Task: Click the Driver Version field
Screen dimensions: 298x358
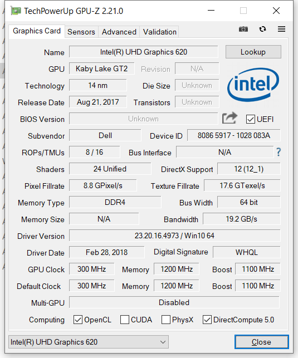Action: click(175, 236)
